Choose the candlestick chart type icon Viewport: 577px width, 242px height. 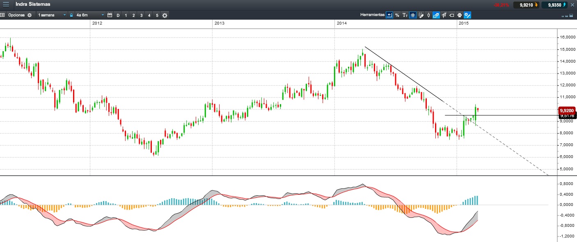pos(428,15)
